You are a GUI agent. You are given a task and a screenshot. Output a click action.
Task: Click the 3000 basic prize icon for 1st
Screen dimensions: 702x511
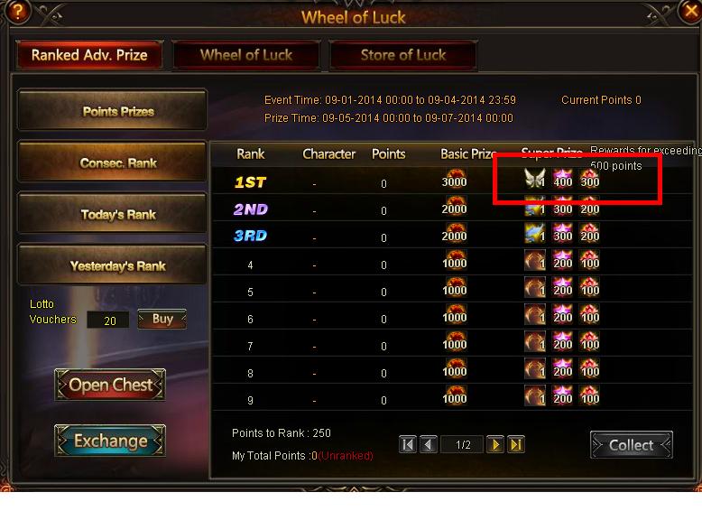point(455,179)
